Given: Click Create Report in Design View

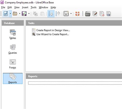Looking at the screenshot, I should coord(53,30).
